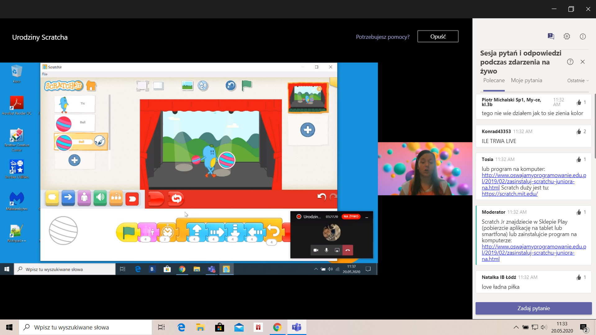This screenshot has width=596, height=335.
Task: Open Task View on the taskbar
Action: pyautogui.click(x=161, y=327)
